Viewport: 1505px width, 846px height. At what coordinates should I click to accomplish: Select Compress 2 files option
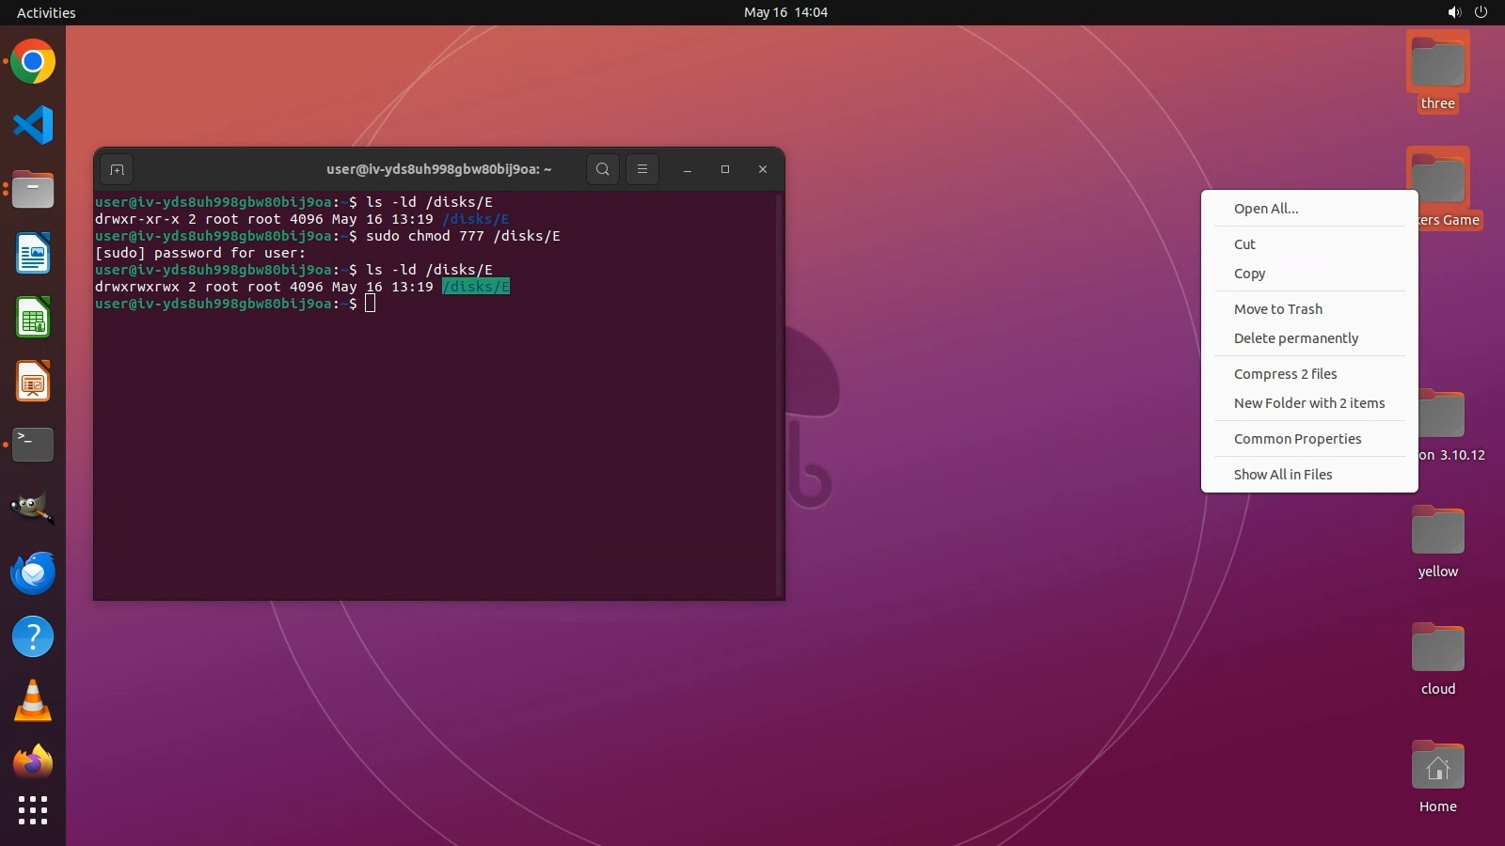(1285, 374)
